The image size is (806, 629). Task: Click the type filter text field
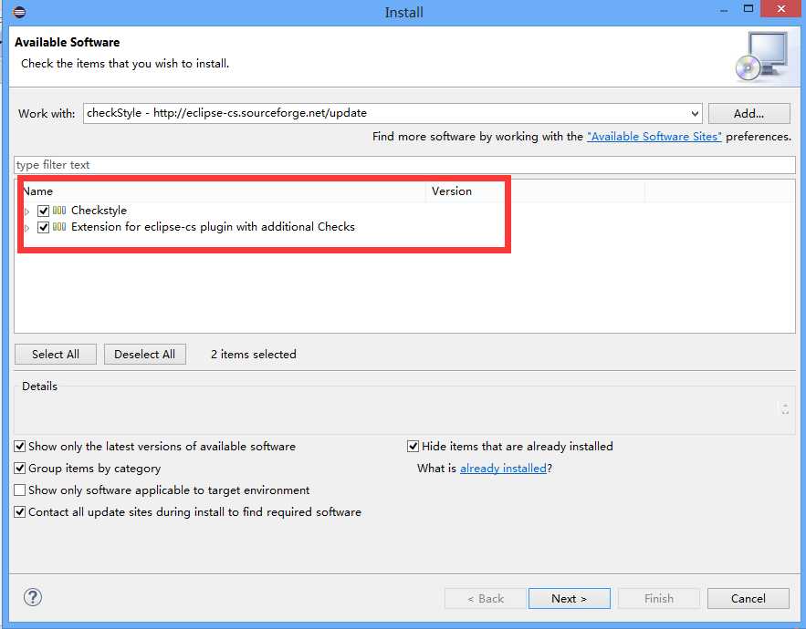(x=404, y=165)
